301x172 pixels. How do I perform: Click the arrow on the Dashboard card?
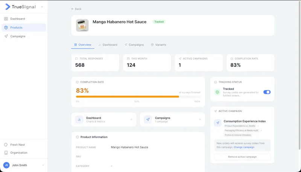131,119
